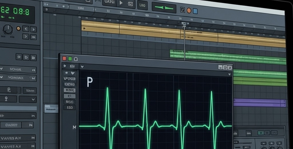Click the blue square button in top toolbar
Viewport: 293px width, 149px height.
coord(195,11)
